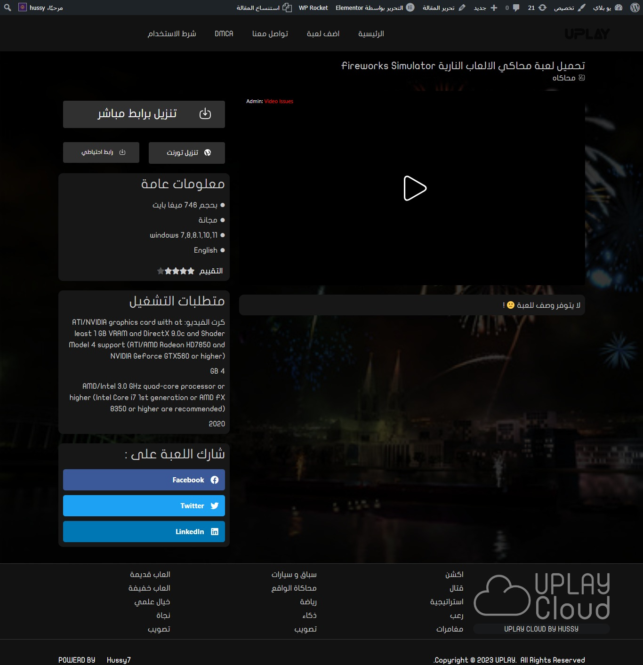Click the torrent download button
The image size is (643, 665).
click(x=187, y=152)
